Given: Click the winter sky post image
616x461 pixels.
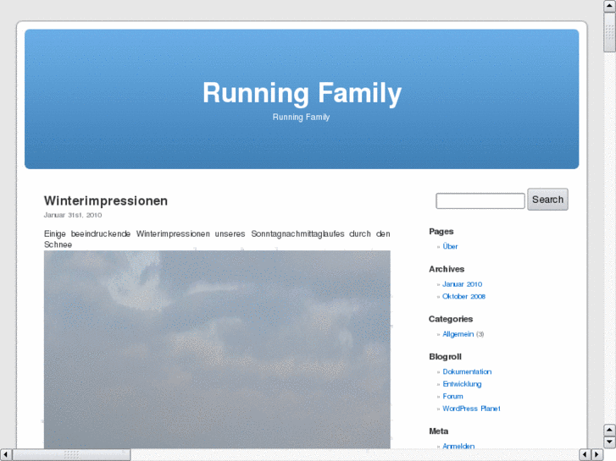Looking at the screenshot, I should click(217, 349).
